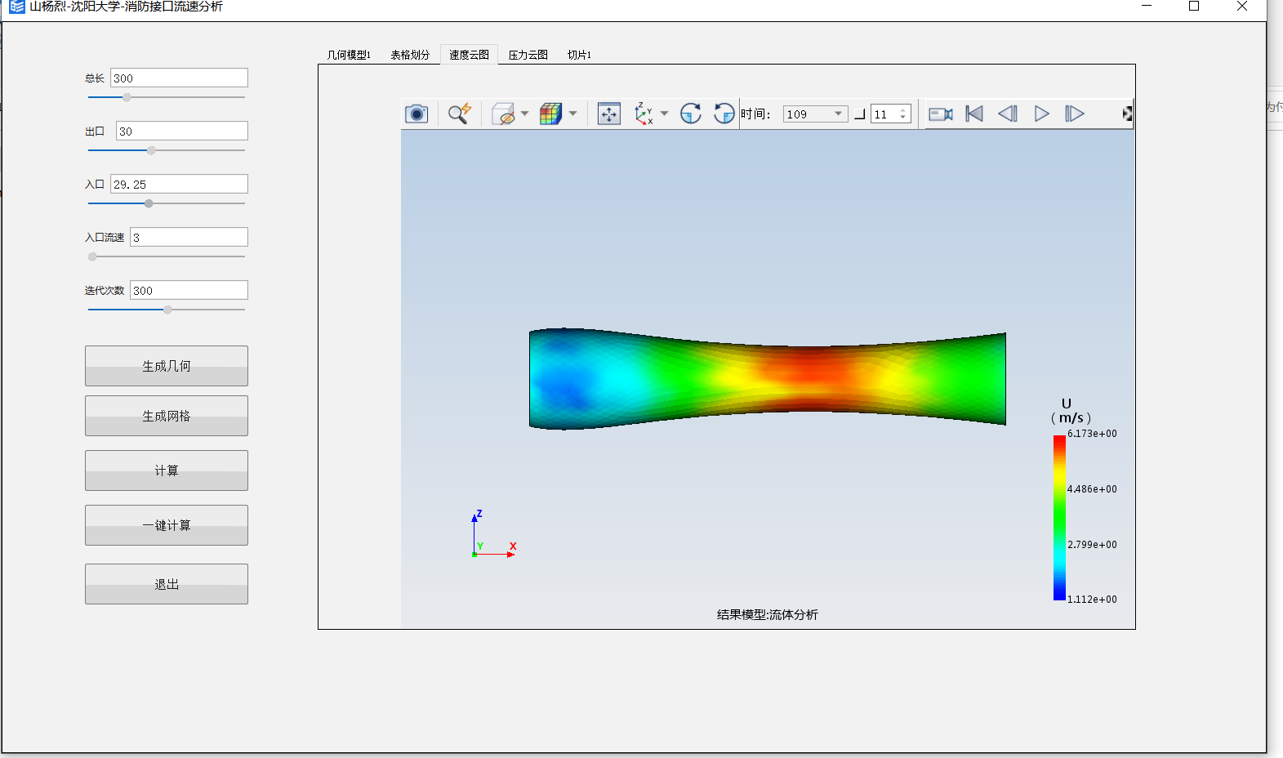Play the result animation

point(1042,114)
